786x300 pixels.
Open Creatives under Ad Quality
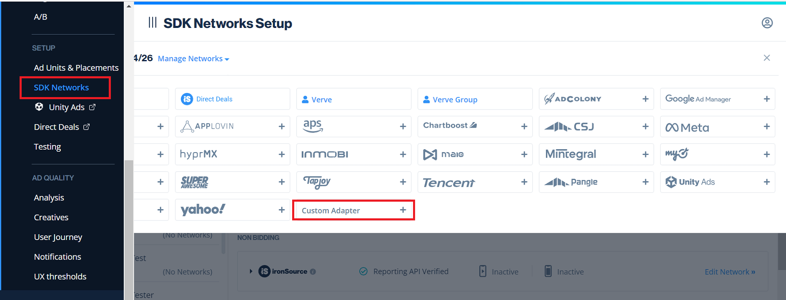(51, 217)
